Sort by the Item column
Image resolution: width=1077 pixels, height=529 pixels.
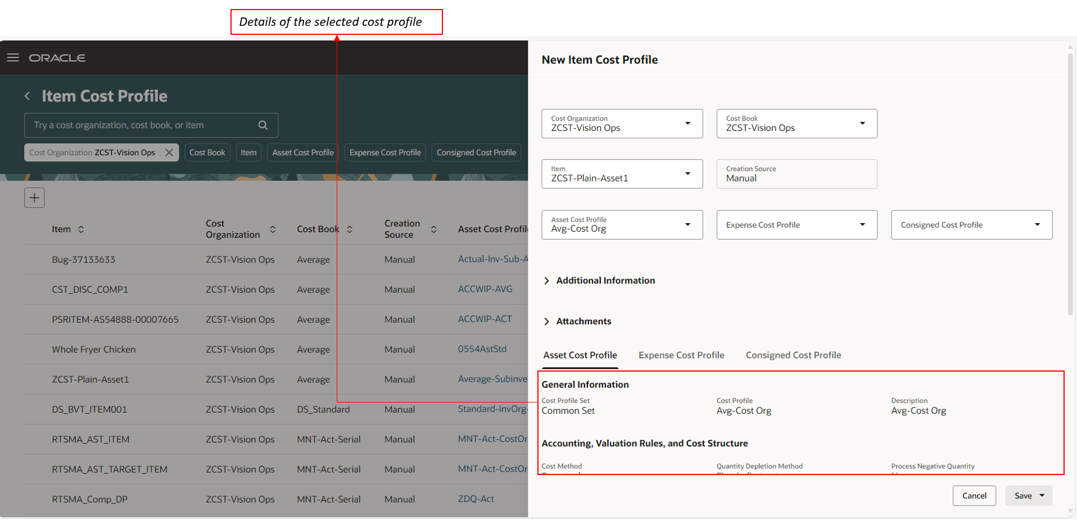pos(81,229)
